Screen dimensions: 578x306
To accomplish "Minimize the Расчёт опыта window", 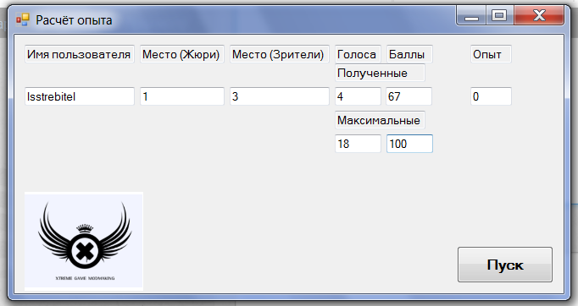I will tap(471, 16).
